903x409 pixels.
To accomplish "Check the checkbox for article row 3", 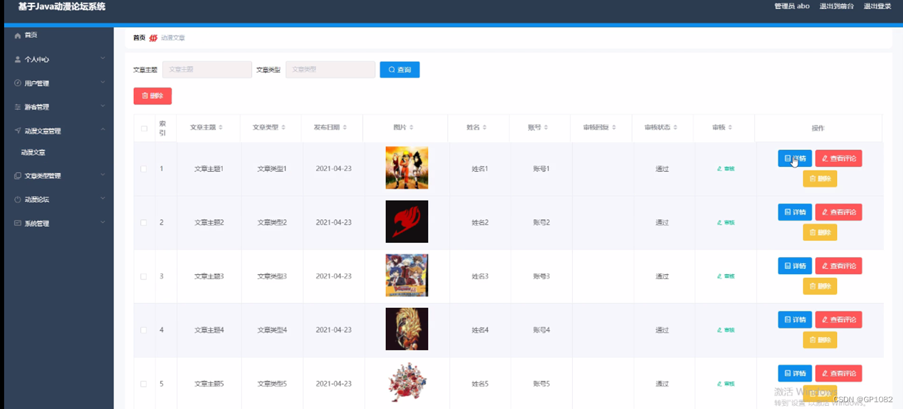I will (143, 276).
